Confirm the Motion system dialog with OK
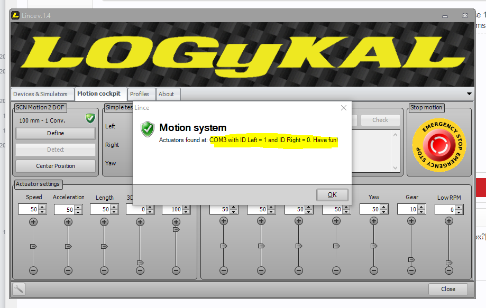This screenshot has width=486, height=308. pyautogui.click(x=332, y=195)
